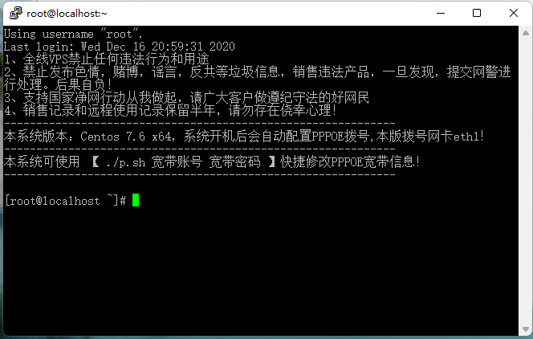Click the vertical scrollbar track

526,181
